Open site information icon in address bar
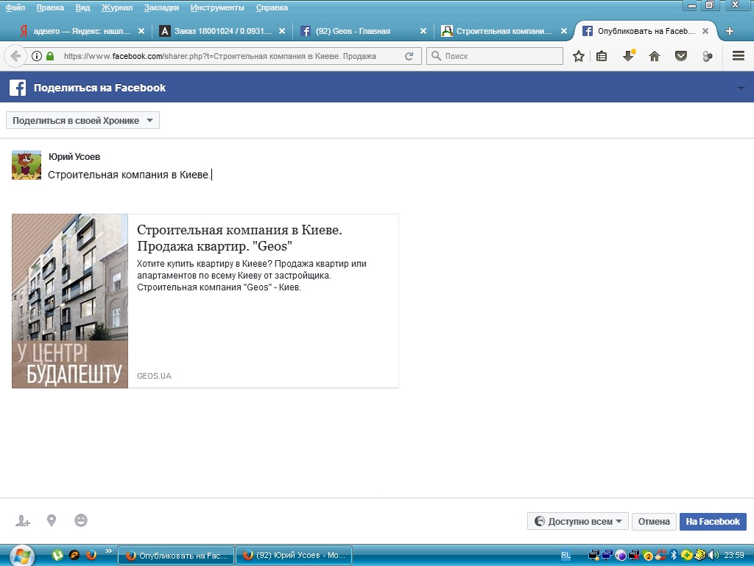The height and width of the screenshot is (566, 754). click(37, 56)
